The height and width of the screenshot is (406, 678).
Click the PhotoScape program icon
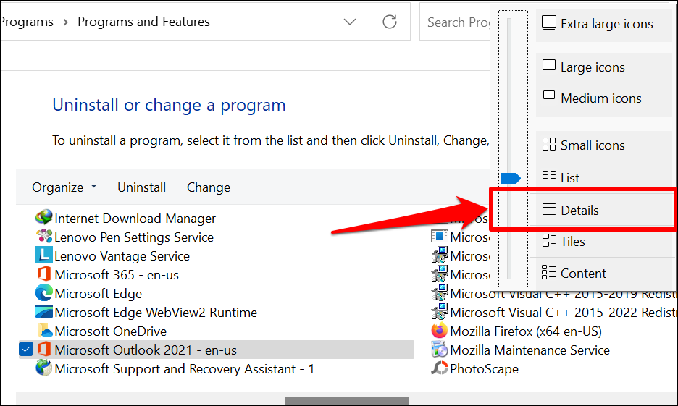pos(439,368)
